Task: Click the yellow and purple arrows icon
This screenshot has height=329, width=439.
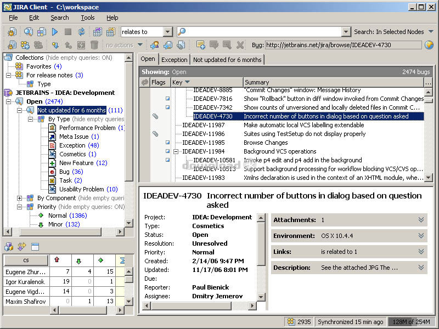Action: coord(21,246)
